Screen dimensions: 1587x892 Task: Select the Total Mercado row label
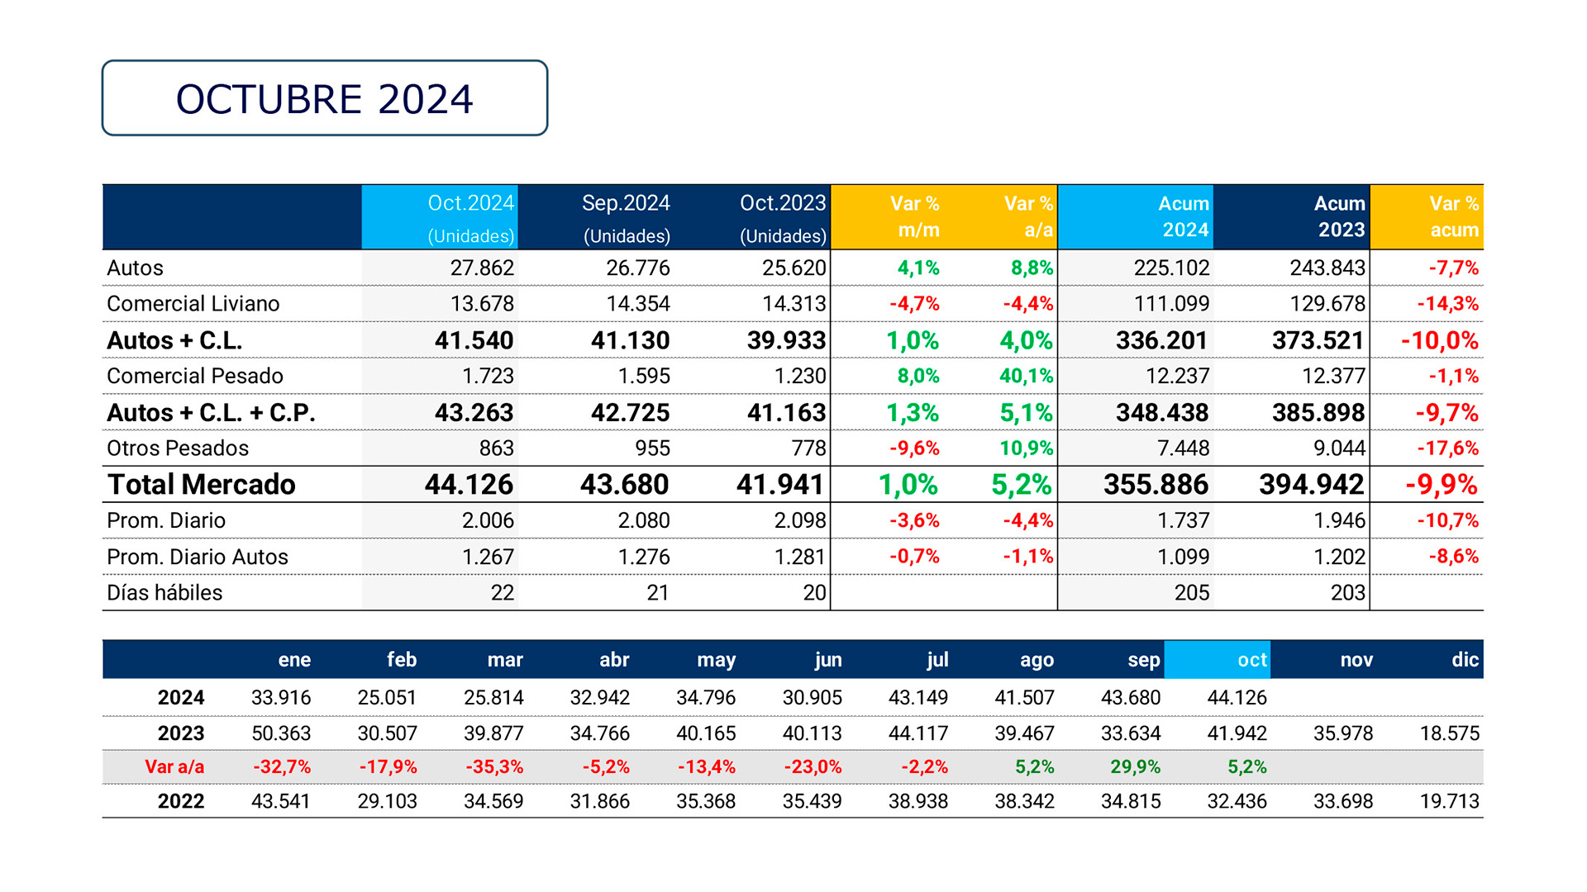click(202, 485)
